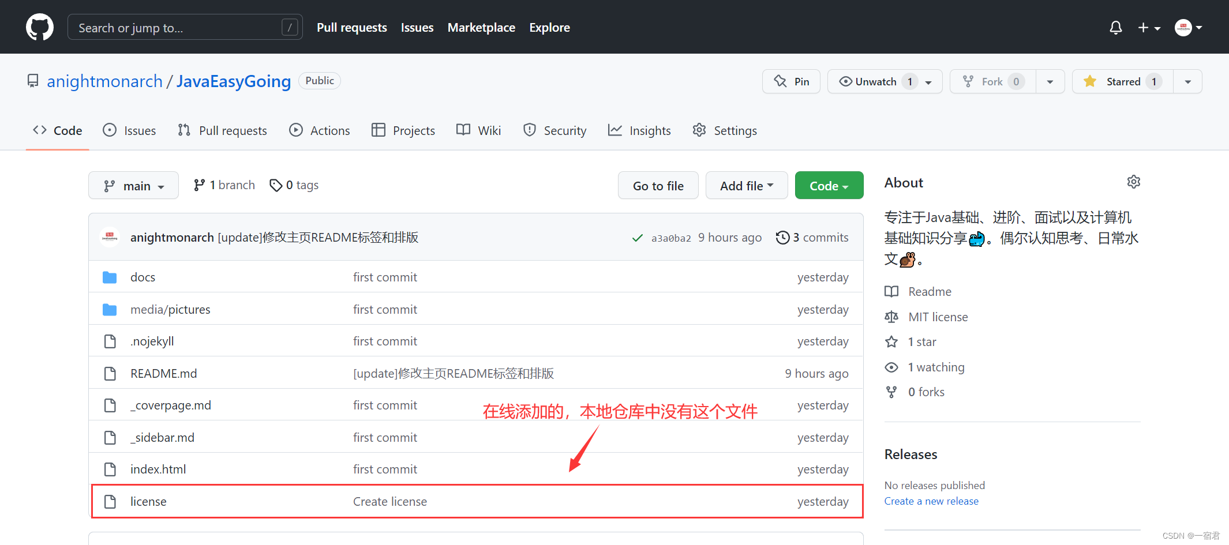Open the _sidebar.md file
This screenshot has height=545, width=1229.
[162, 438]
